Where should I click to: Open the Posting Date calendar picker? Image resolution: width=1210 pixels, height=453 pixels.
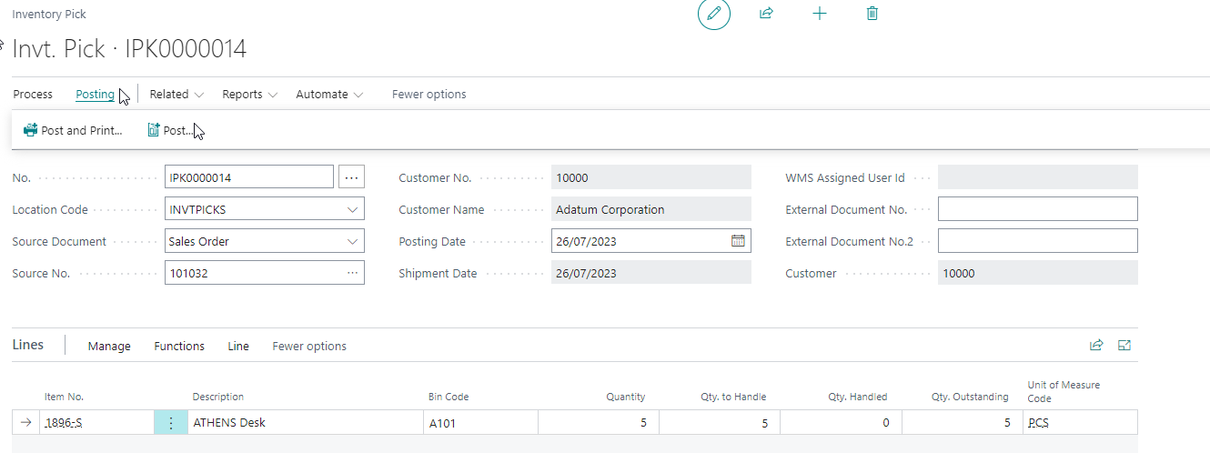(739, 241)
